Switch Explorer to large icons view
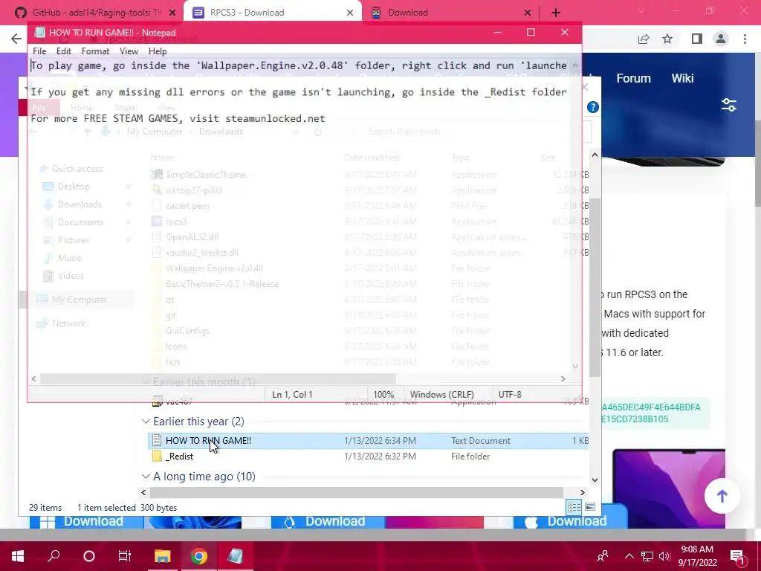The width and height of the screenshot is (761, 571). [590, 507]
